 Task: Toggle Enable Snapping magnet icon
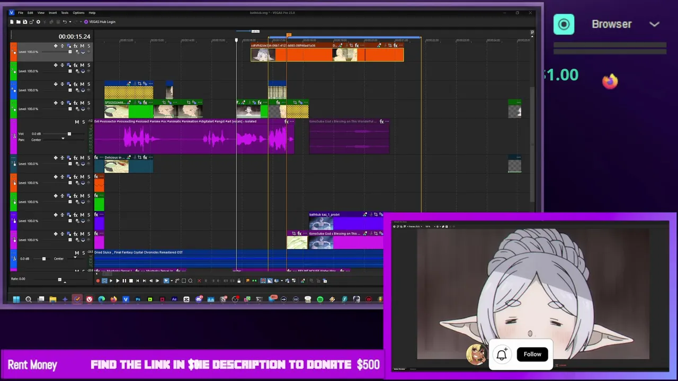(x=263, y=280)
